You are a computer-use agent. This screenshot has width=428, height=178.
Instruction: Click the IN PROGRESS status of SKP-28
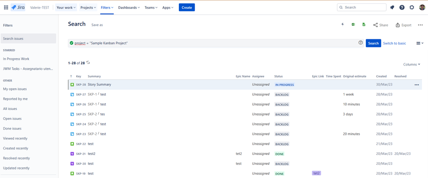click(284, 85)
